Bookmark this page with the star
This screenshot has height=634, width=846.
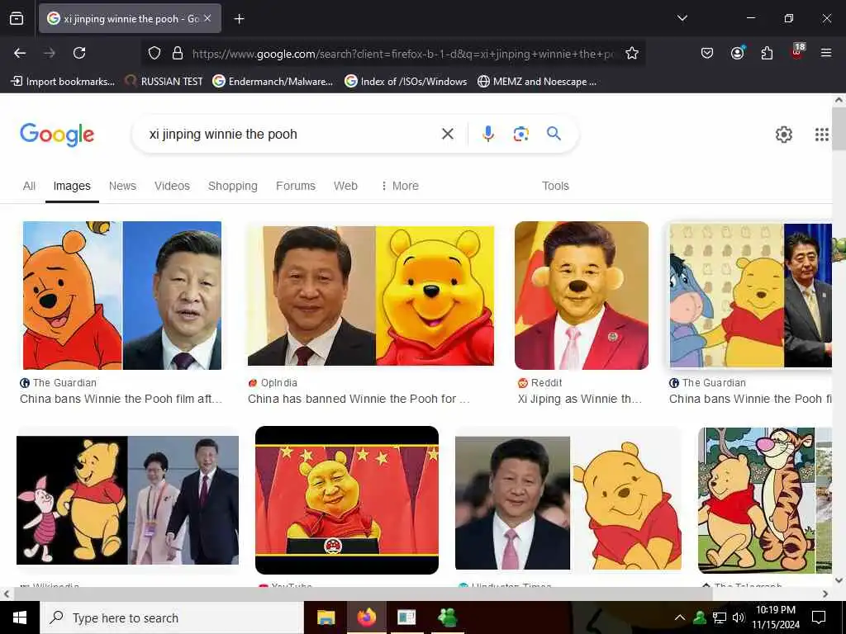pyautogui.click(x=632, y=54)
